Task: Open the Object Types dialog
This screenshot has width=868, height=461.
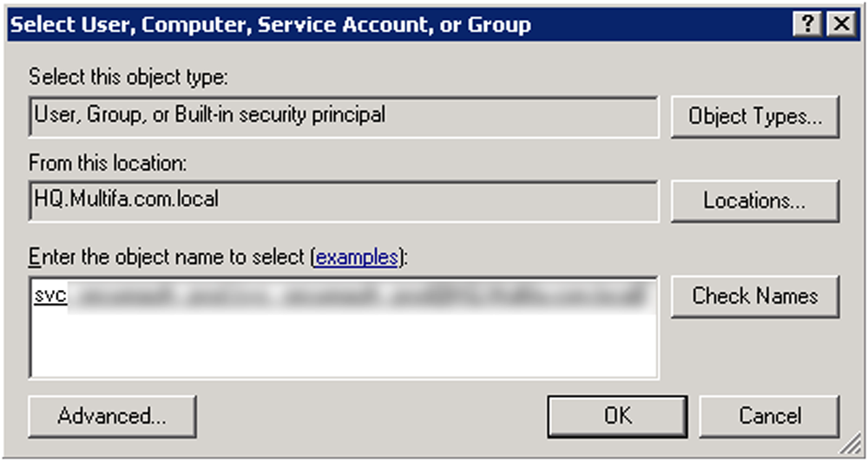Action: (x=754, y=117)
